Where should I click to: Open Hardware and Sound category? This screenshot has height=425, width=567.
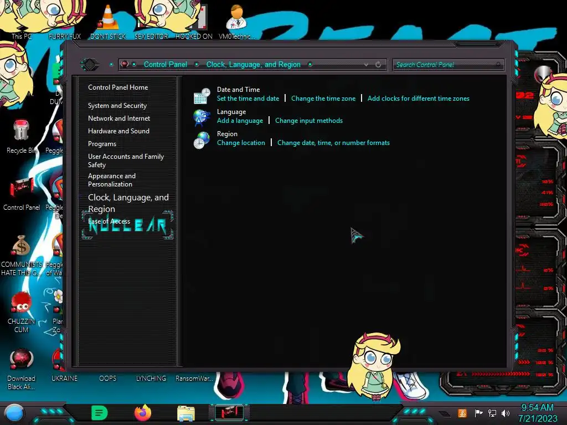(x=118, y=131)
